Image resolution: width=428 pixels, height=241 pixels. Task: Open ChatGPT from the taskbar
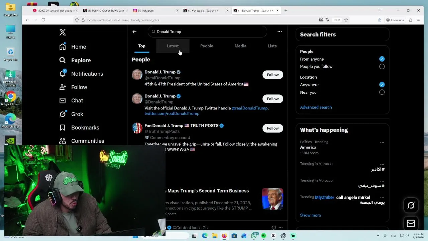[283, 236]
